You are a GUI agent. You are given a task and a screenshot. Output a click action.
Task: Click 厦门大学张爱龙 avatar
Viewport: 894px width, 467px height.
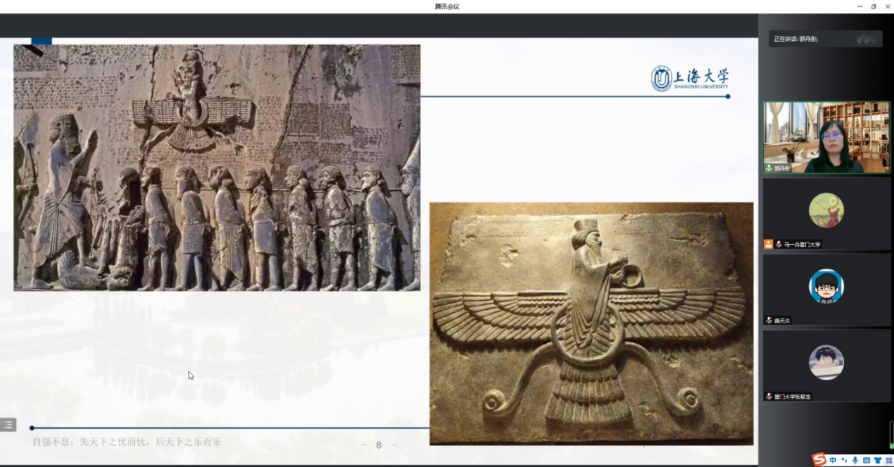coord(826,363)
